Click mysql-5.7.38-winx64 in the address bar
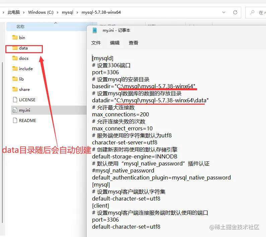Image resolution: width=266 pixels, height=237 pixels. click(x=101, y=12)
